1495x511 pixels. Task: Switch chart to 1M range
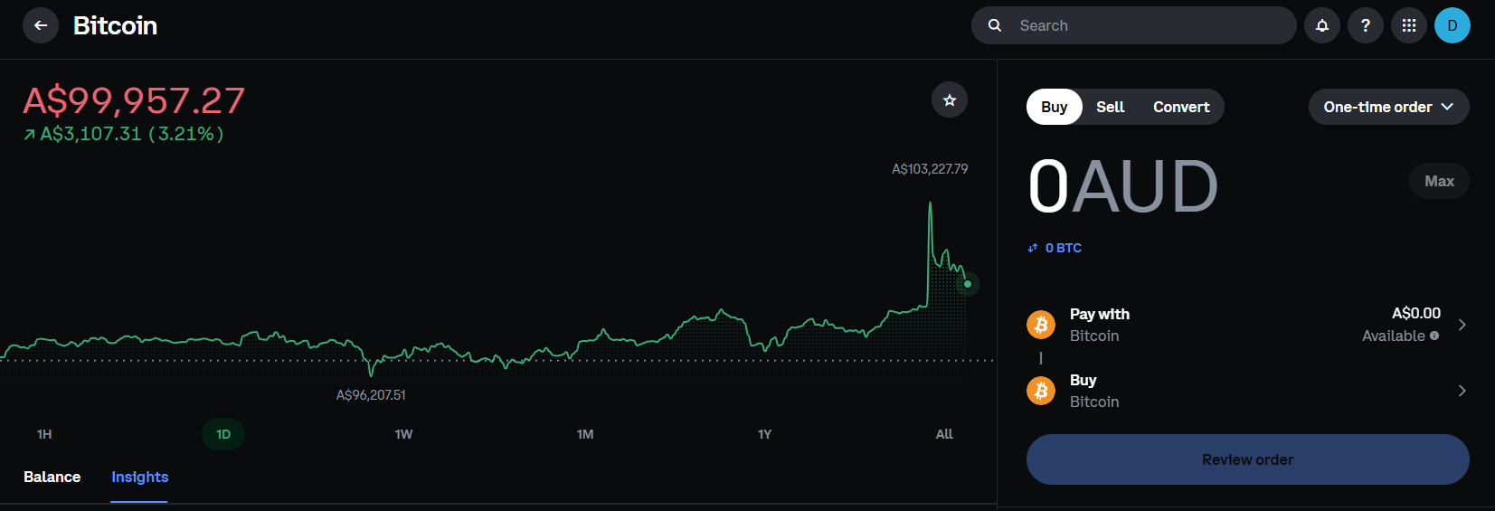pyautogui.click(x=585, y=434)
